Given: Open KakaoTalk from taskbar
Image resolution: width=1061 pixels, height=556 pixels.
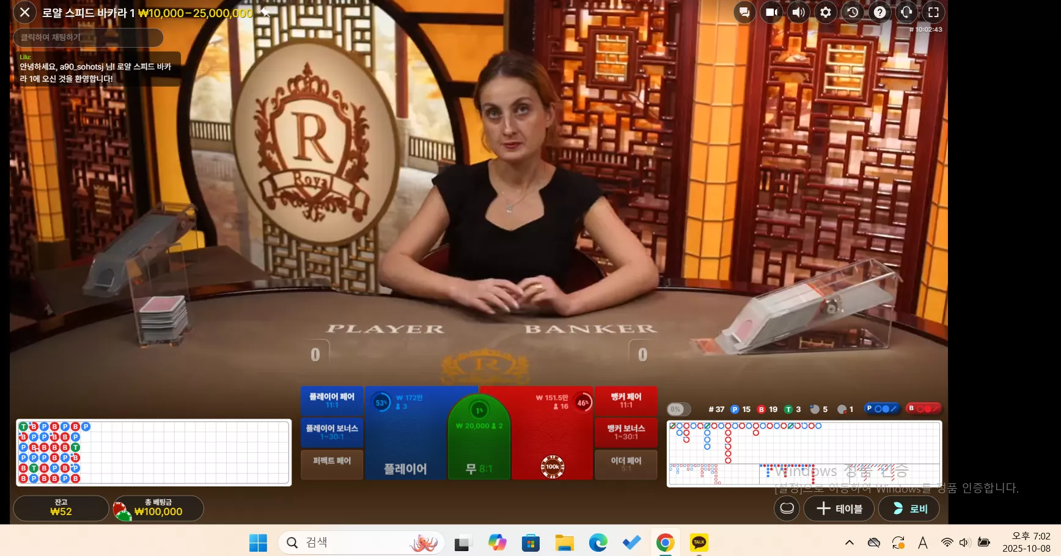Looking at the screenshot, I should coord(699,542).
